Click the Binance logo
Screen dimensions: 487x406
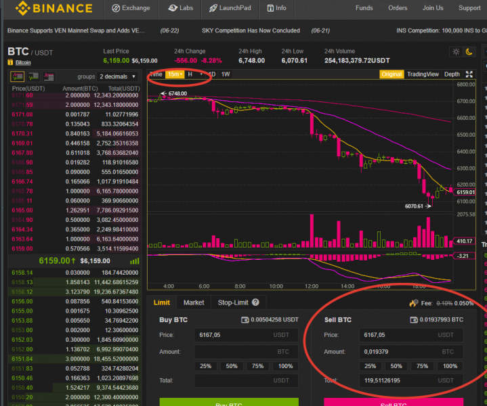coord(54,8)
